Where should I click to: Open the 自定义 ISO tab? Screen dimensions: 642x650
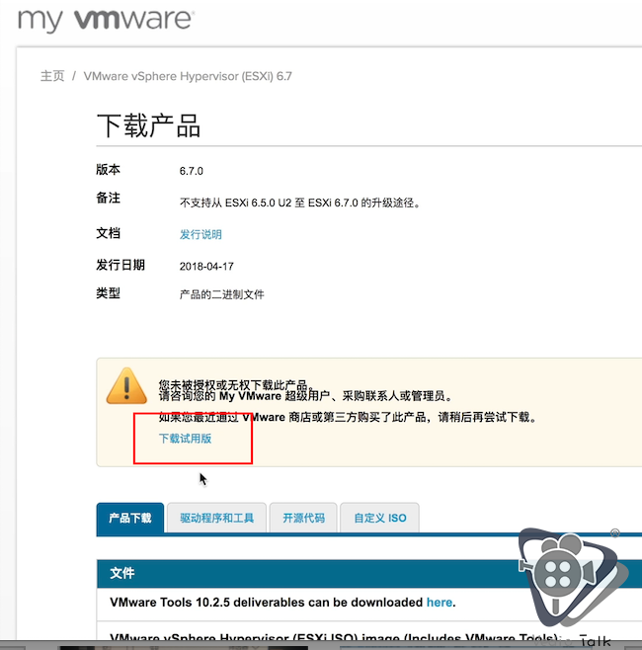379,518
